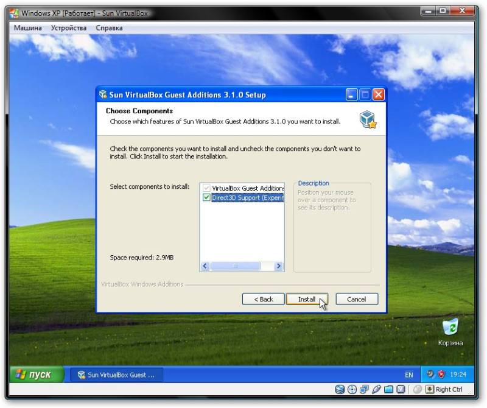Click the shared folders status icon
The image size is (487, 408).
coord(388,389)
